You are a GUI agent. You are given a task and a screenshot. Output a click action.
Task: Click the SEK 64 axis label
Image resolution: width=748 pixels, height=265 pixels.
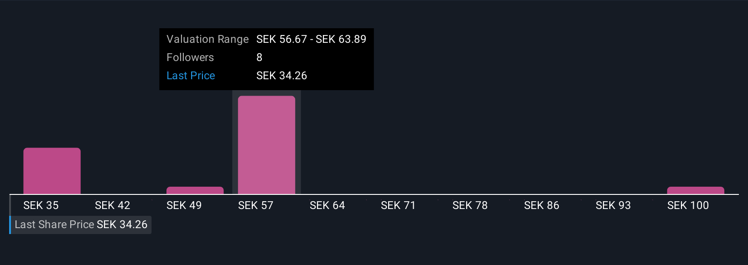coord(327,205)
